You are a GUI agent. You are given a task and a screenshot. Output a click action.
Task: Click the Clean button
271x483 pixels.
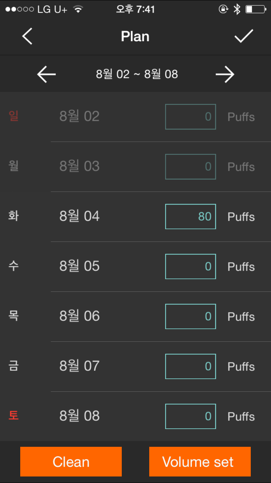71,462
